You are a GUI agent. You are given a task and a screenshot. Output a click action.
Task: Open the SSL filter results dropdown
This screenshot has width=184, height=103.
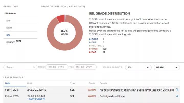pos(138,67)
